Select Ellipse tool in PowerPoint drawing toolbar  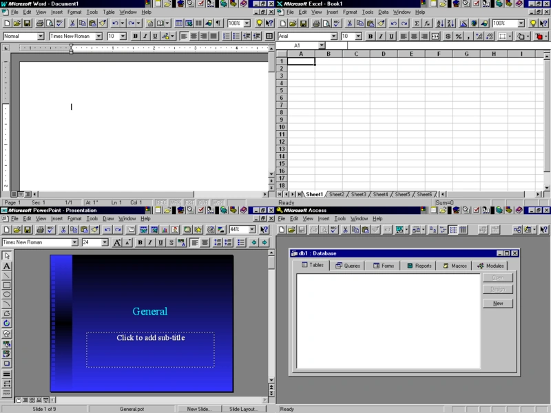(x=7, y=295)
